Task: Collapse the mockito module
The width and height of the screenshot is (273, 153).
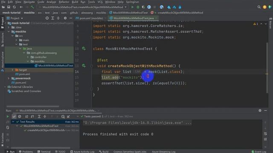Action: pos(9,31)
